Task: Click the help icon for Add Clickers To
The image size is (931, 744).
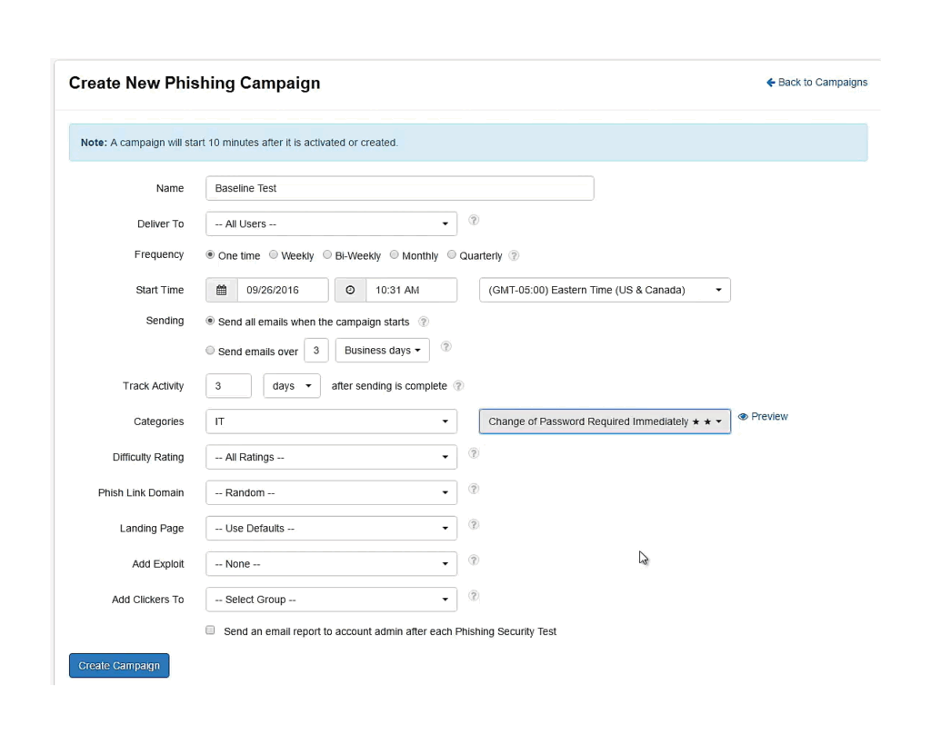Action: click(474, 596)
